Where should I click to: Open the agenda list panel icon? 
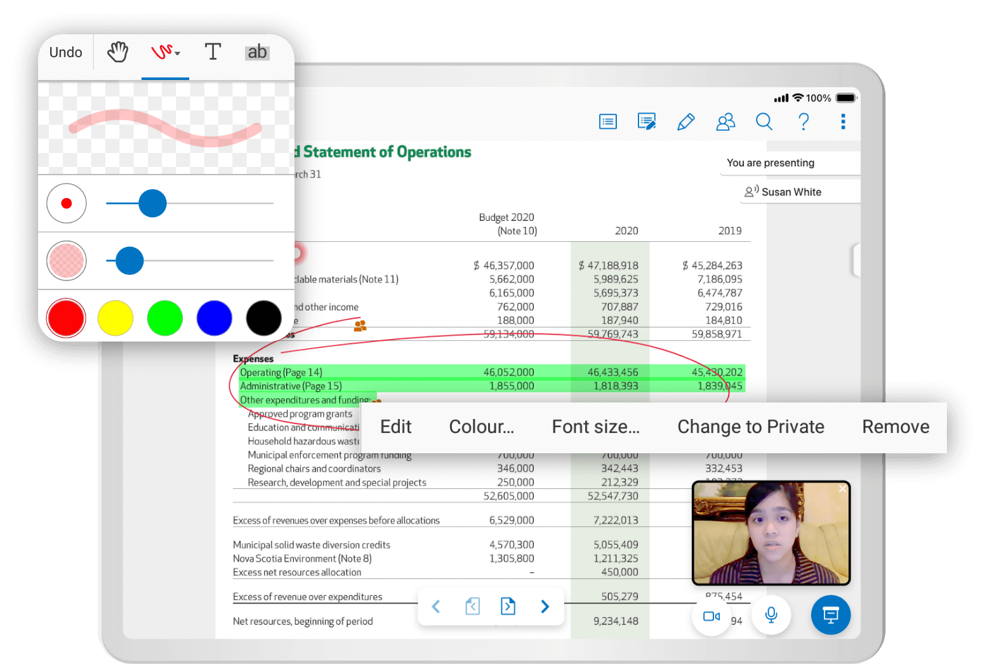point(607,121)
